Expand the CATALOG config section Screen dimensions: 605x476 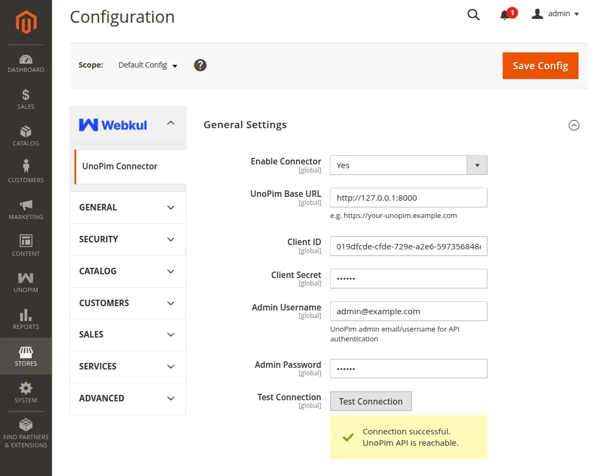click(127, 271)
